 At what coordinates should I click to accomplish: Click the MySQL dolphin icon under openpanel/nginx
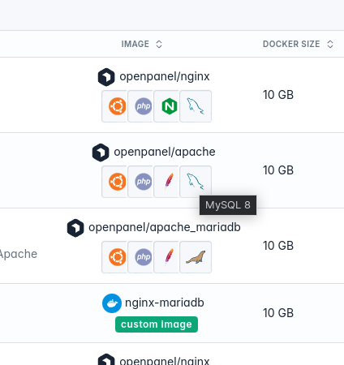196,106
